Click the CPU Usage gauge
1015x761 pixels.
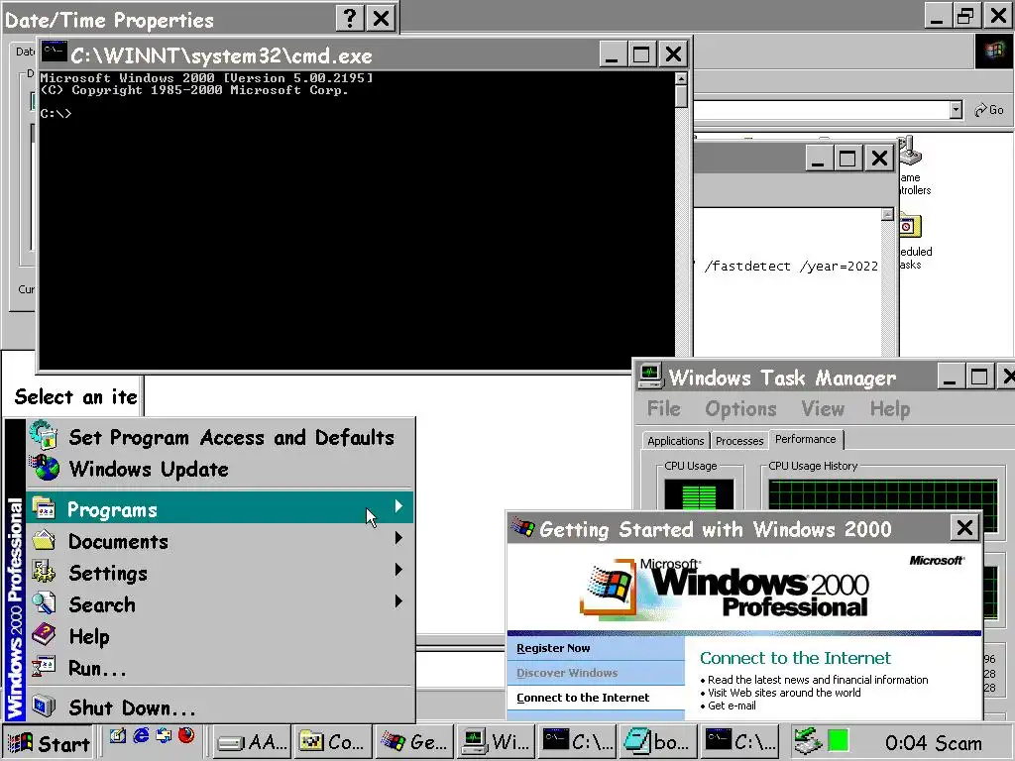[x=699, y=494]
